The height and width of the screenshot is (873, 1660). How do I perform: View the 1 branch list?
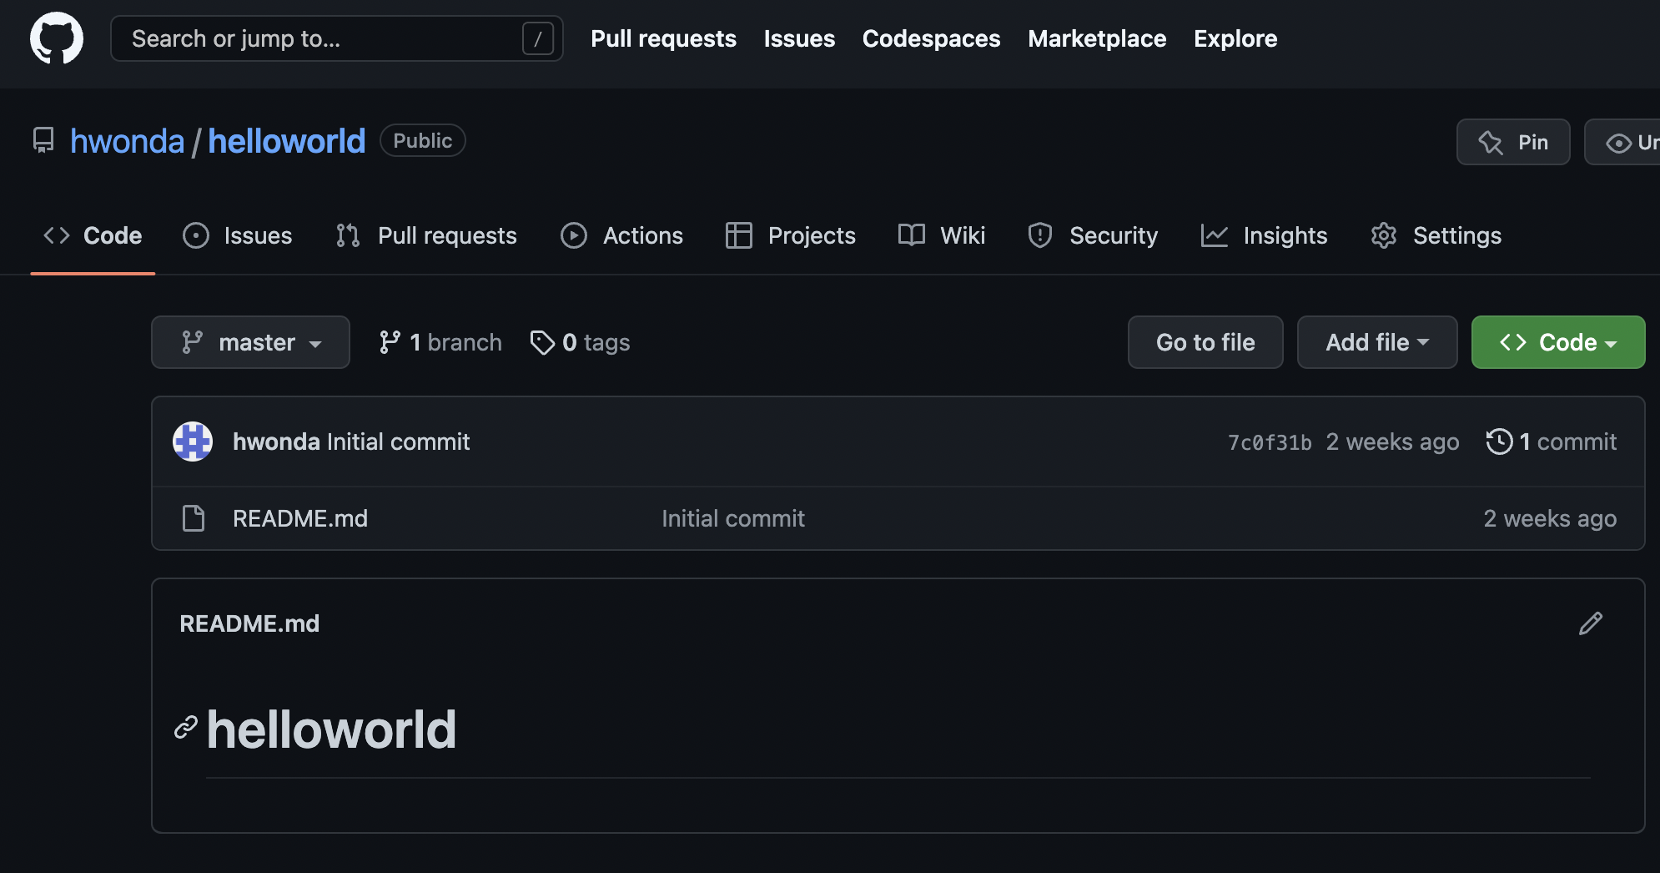tap(440, 342)
